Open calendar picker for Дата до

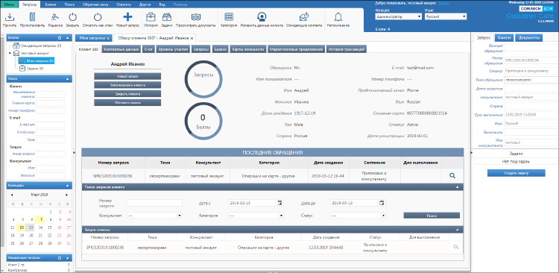(382, 203)
